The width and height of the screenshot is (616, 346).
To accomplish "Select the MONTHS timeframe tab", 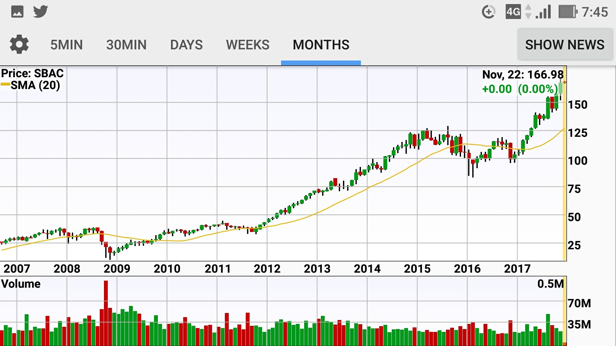I will click(x=321, y=45).
